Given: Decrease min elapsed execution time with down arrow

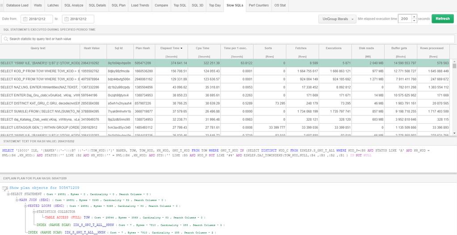Looking at the screenshot, I should tap(414, 21).
